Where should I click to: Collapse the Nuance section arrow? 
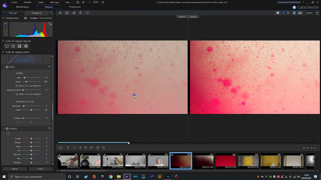(x=4, y=129)
